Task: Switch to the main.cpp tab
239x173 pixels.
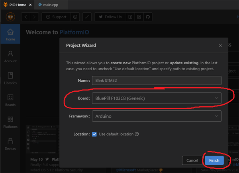Action: [53, 6]
